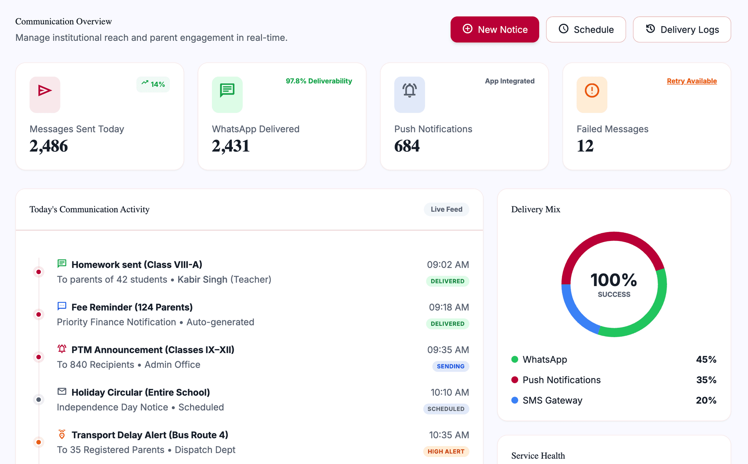Select the Homework sent timeline dot
748x464 pixels.
pos(39,272)
